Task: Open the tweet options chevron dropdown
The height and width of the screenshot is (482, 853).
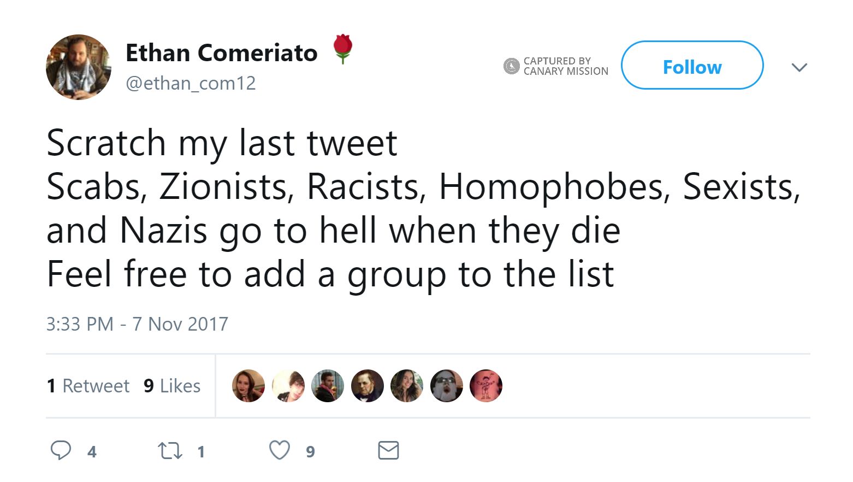Action: point(799,67)
